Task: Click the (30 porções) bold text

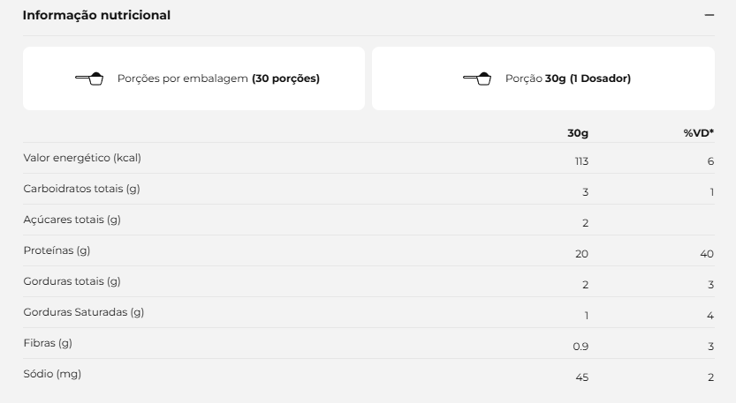Action: click(x=286, y=78)
